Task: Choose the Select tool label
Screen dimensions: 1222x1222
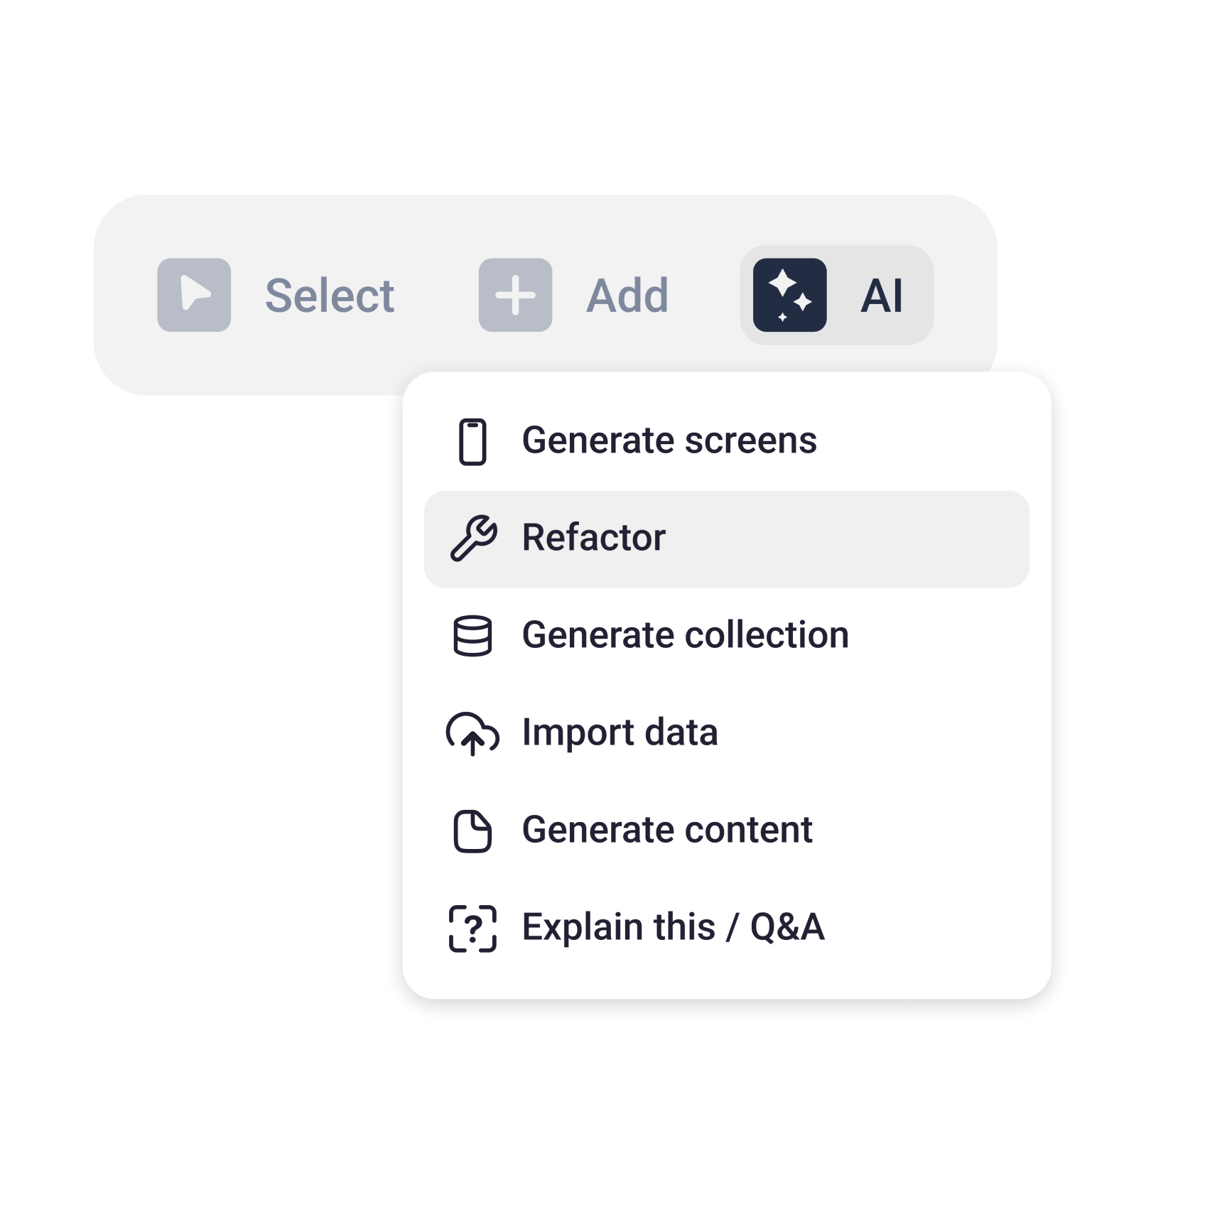Action: 330,296
